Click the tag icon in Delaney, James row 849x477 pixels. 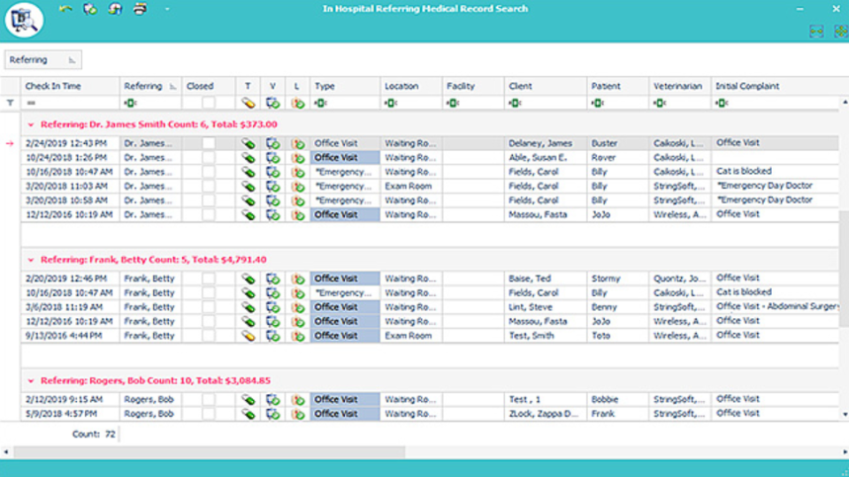[x=248, y=143]
